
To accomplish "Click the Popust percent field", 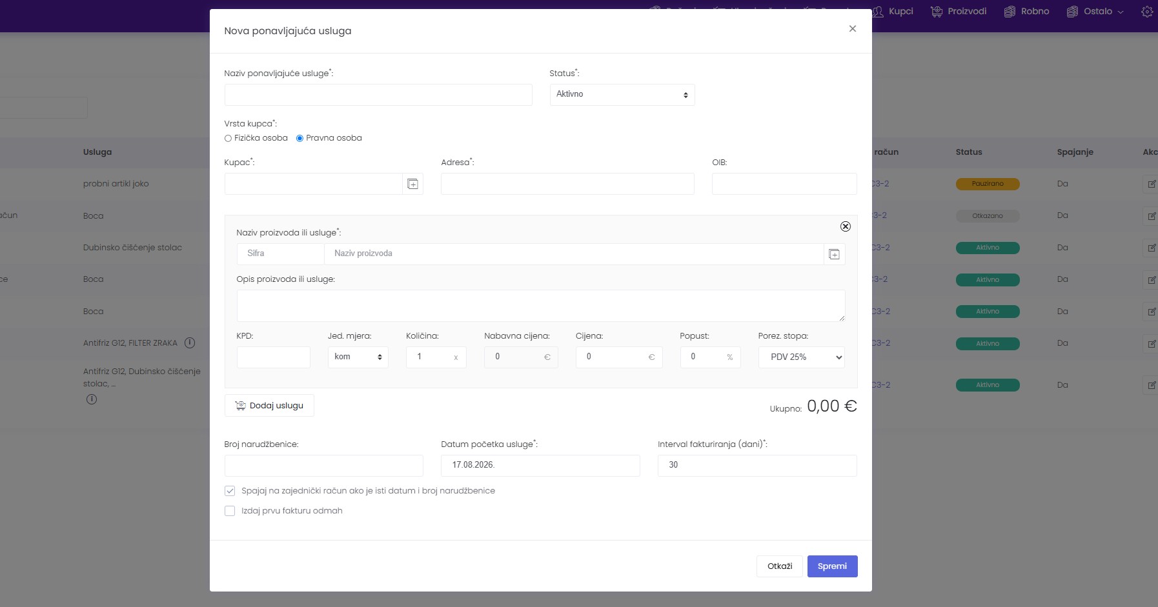I will coord(710,357).
